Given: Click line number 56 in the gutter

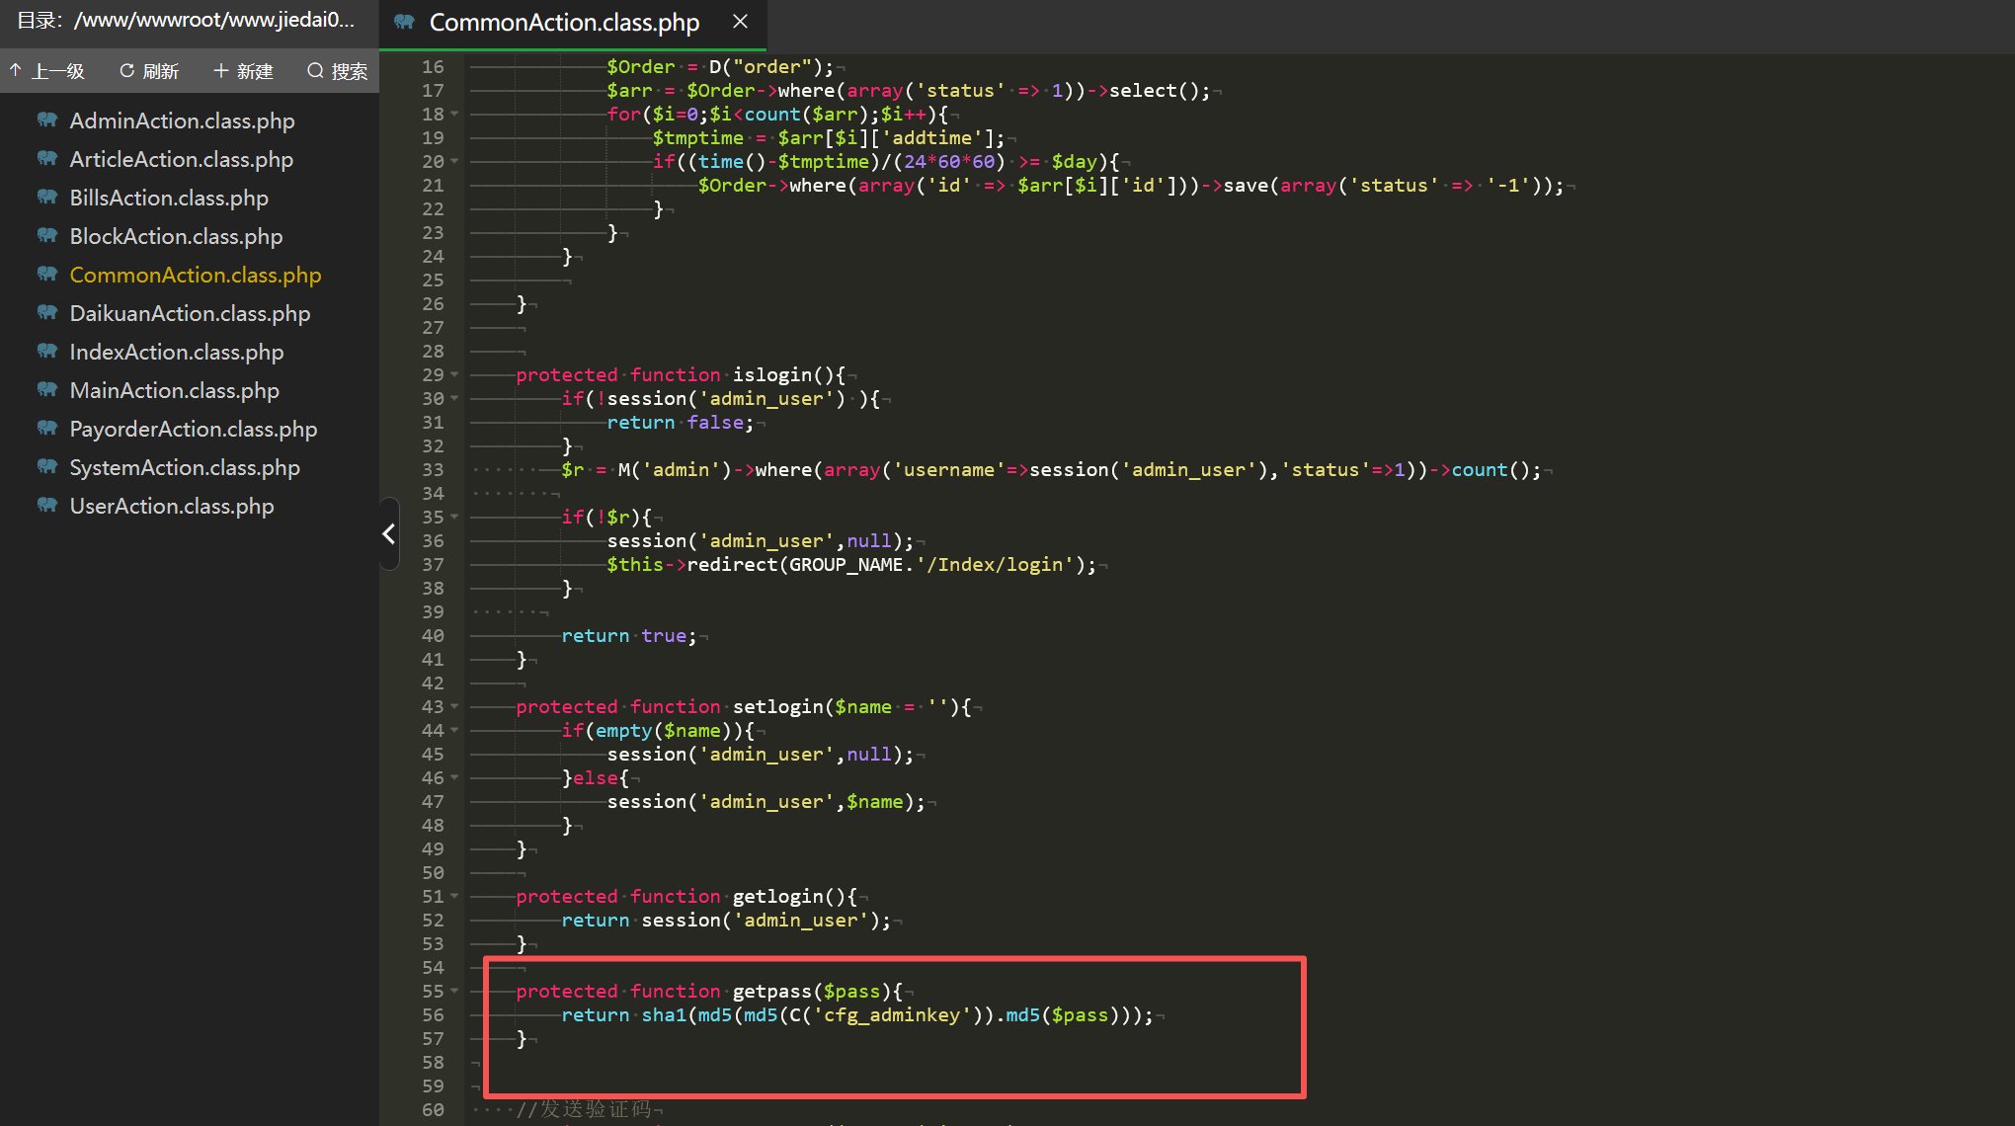Looking at the screenshot, I should click(x=433, y=1015).
